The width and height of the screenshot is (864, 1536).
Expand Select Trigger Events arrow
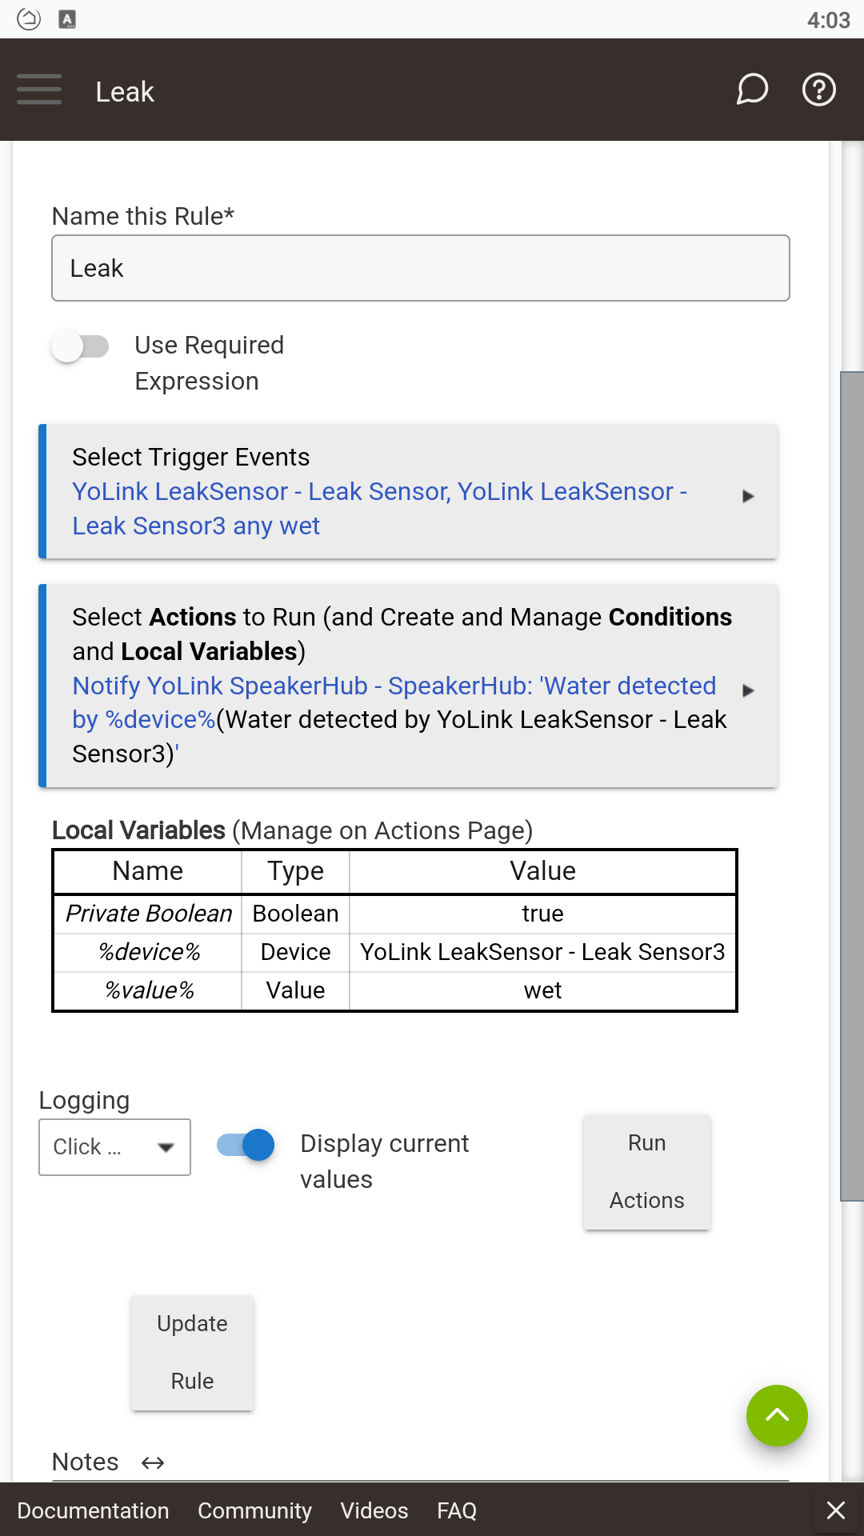coord(748,496)
